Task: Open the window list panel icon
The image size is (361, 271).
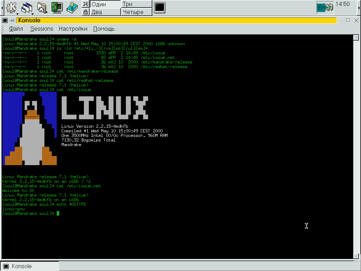Action: tap(27, 8)
